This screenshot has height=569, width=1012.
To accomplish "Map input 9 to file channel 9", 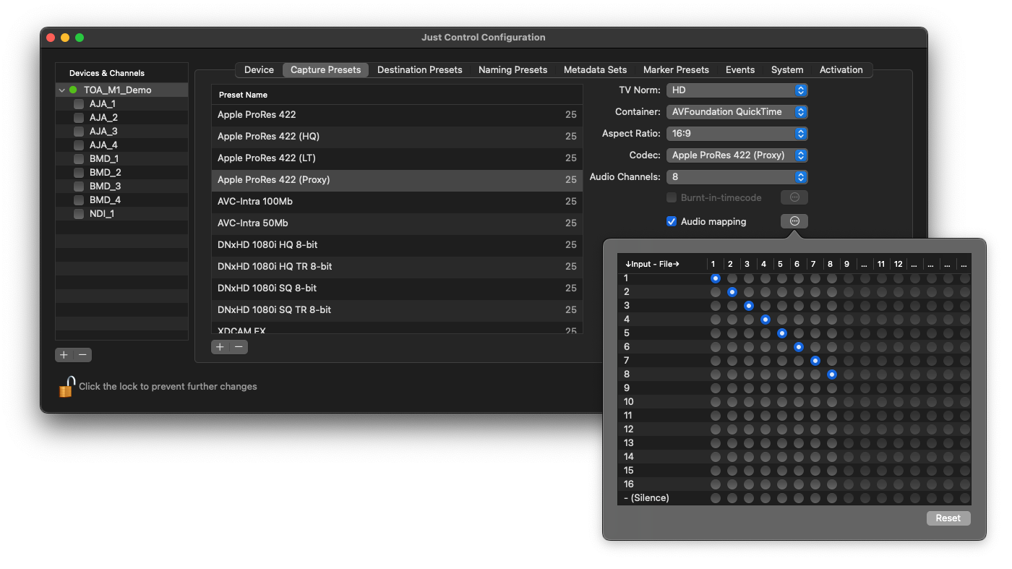I will pos(849,388).
